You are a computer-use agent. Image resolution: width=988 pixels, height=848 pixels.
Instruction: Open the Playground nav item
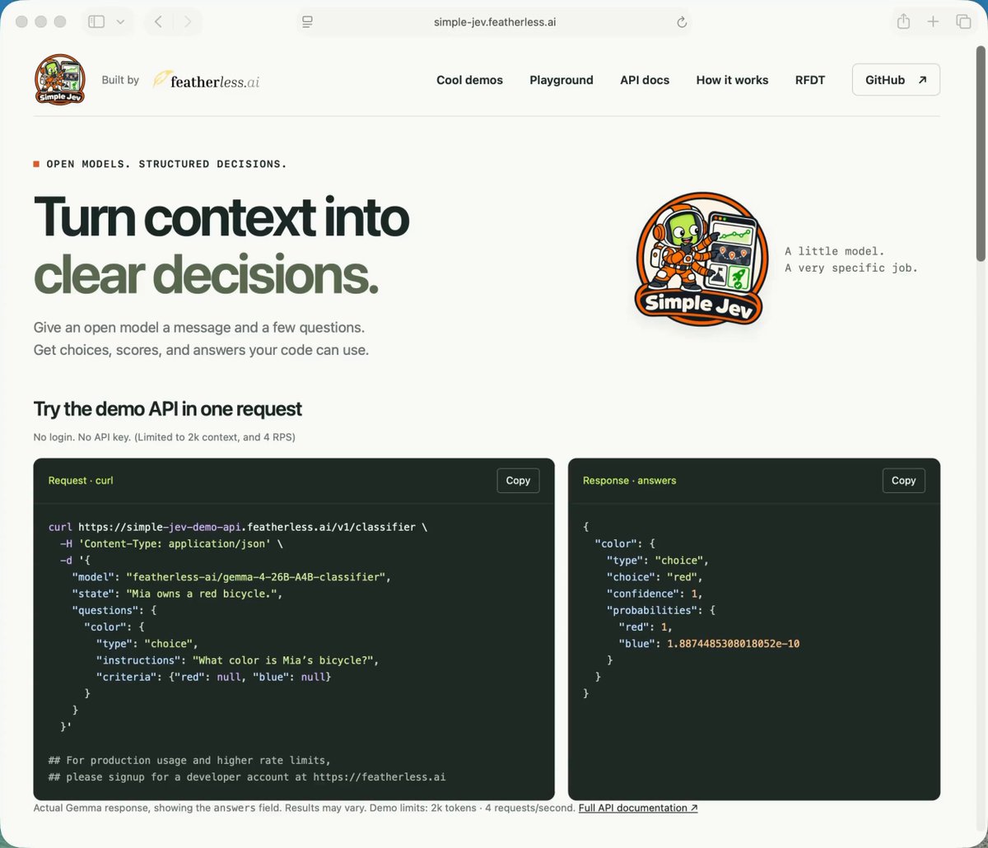[562, 80]
